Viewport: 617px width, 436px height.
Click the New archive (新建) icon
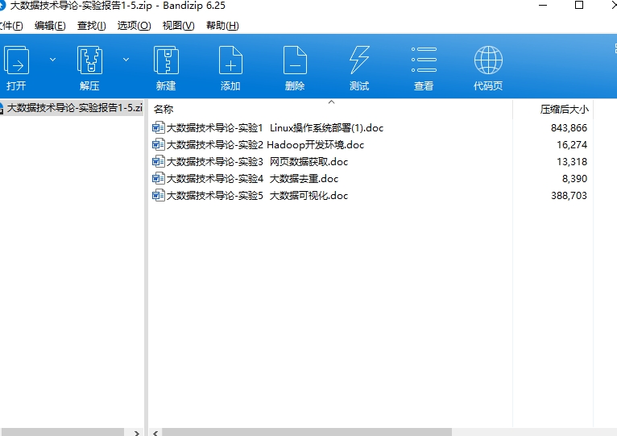166,60
